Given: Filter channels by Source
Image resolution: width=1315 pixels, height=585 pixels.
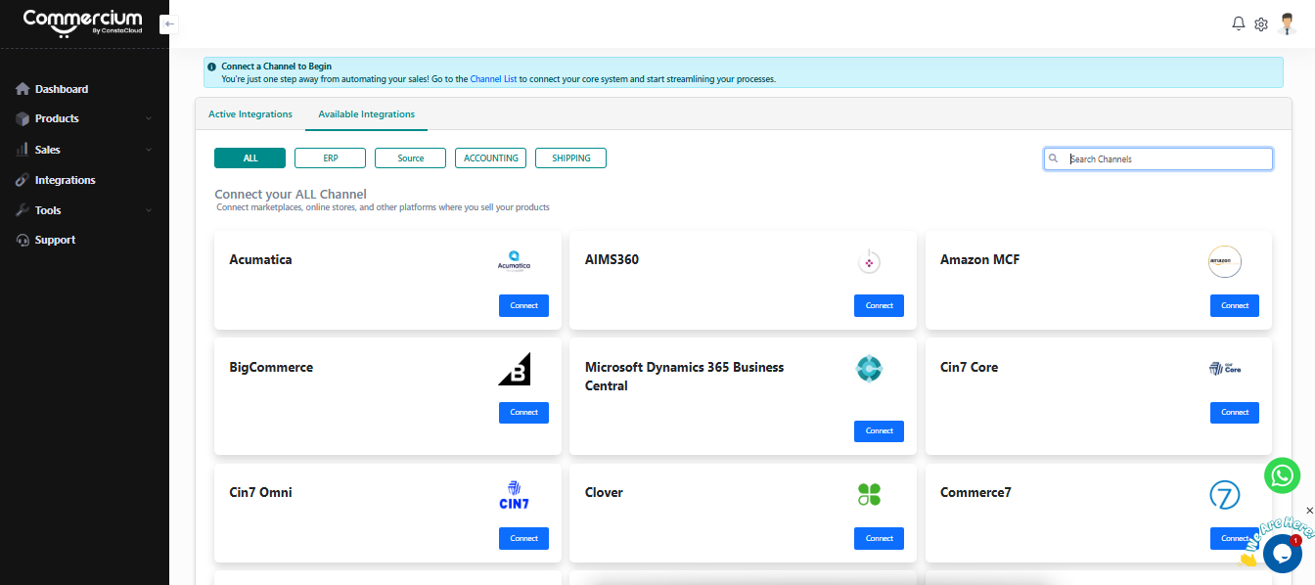Looking at the screenshot, I should pyautogui.click(x=411, y=157).
